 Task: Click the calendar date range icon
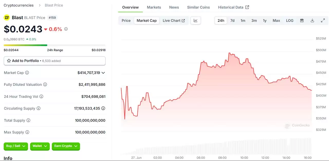click(x=302, y=20)
